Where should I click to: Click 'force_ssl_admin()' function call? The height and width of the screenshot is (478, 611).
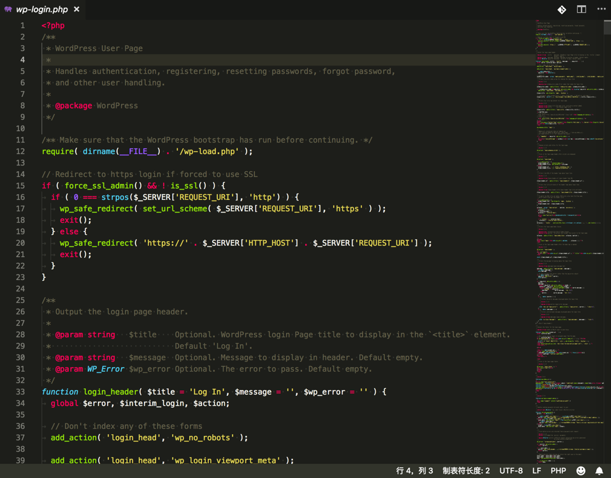[x=103, y=186]
